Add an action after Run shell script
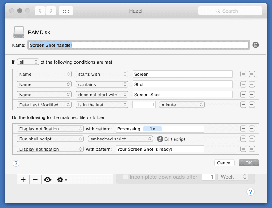The image size is (272, 208). point(252,139)
